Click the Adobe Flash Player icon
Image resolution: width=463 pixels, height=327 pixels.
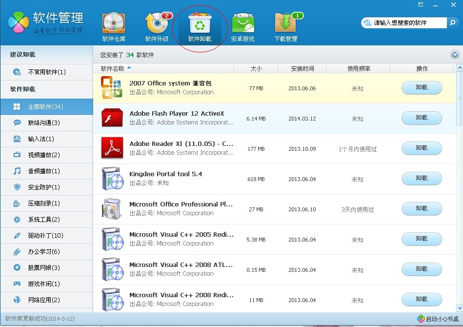112,118
